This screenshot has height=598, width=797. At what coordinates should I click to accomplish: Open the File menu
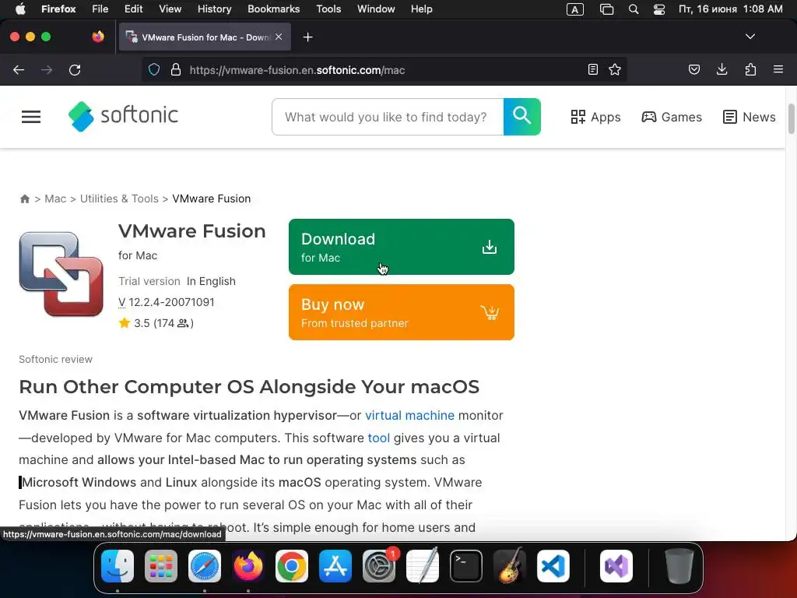pyautogui.click(x=100, y=9)
